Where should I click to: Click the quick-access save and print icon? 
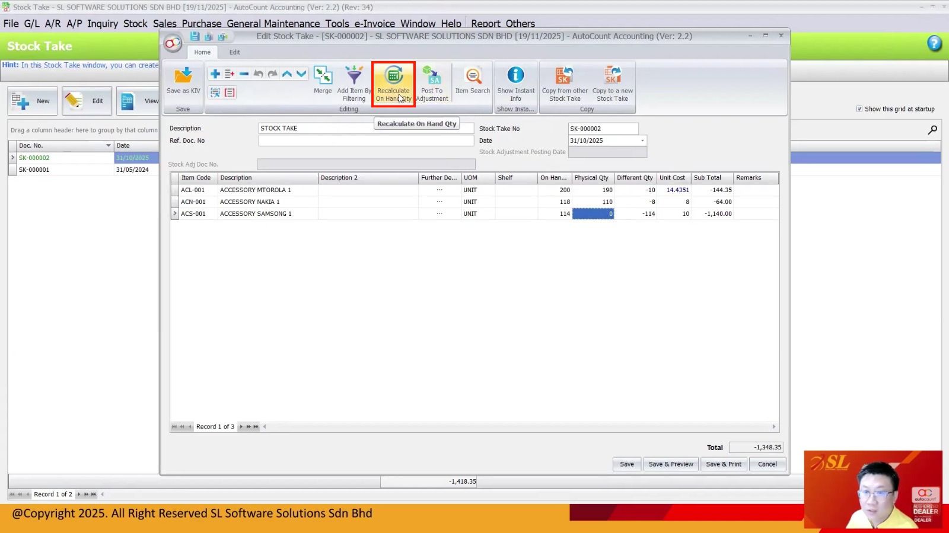click(x=222, y=37)
